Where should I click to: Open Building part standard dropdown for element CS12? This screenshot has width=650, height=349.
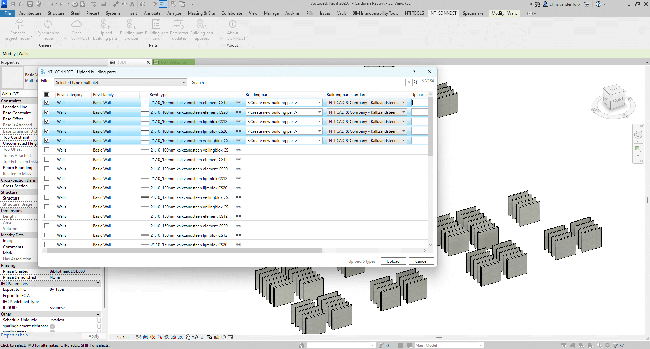(367, 102)
